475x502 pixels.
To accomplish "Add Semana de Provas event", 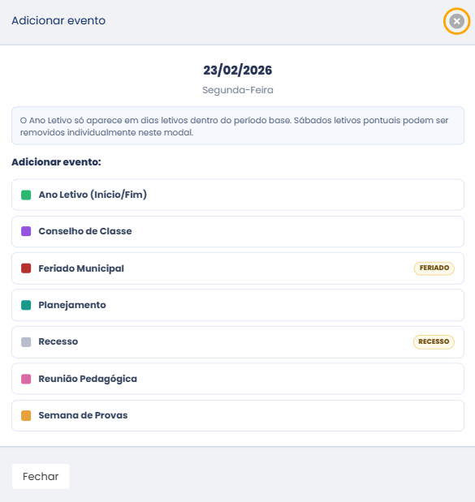I will [238, 415].
